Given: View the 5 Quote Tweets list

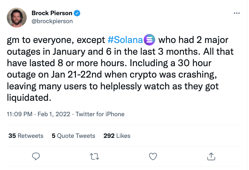Looking at the screenshot, I should [73, 136].
